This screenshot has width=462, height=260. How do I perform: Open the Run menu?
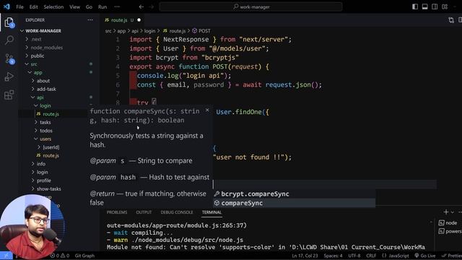coord(103,6)
